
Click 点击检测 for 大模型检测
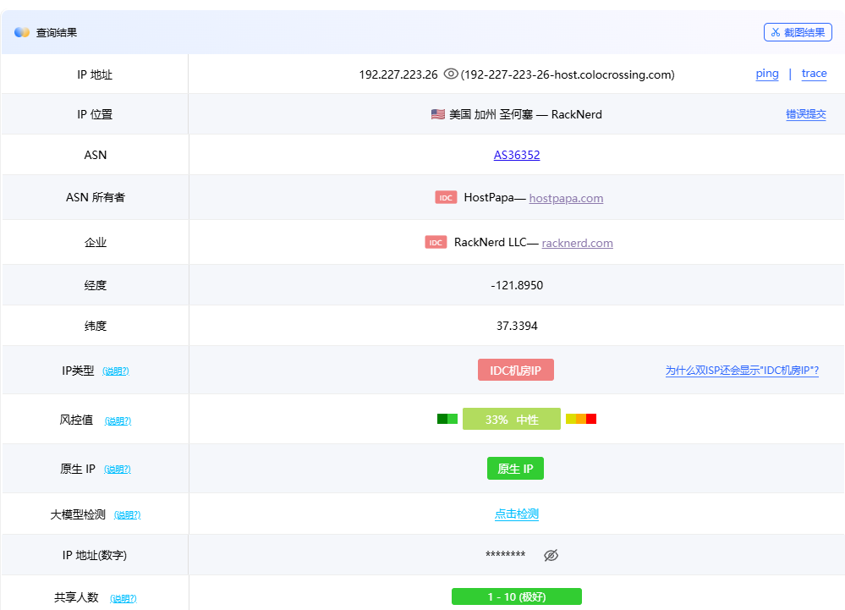[516, 514]
